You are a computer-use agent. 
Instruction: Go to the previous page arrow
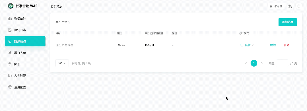tap(246, 63)
